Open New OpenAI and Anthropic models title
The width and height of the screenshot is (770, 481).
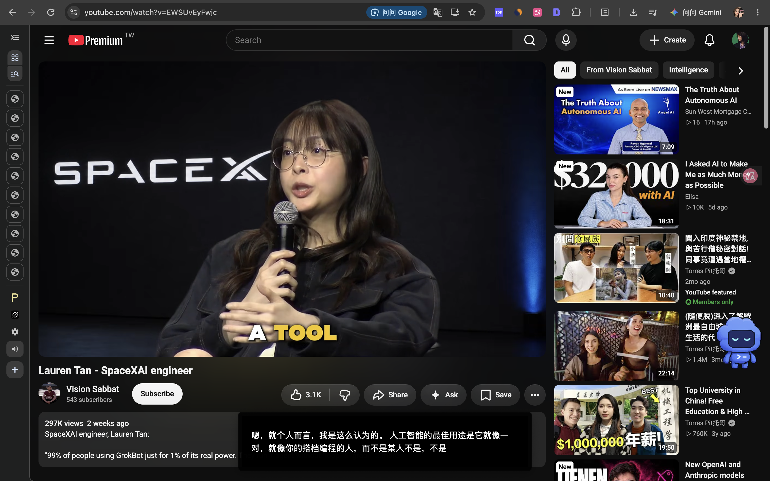point(715,470)
